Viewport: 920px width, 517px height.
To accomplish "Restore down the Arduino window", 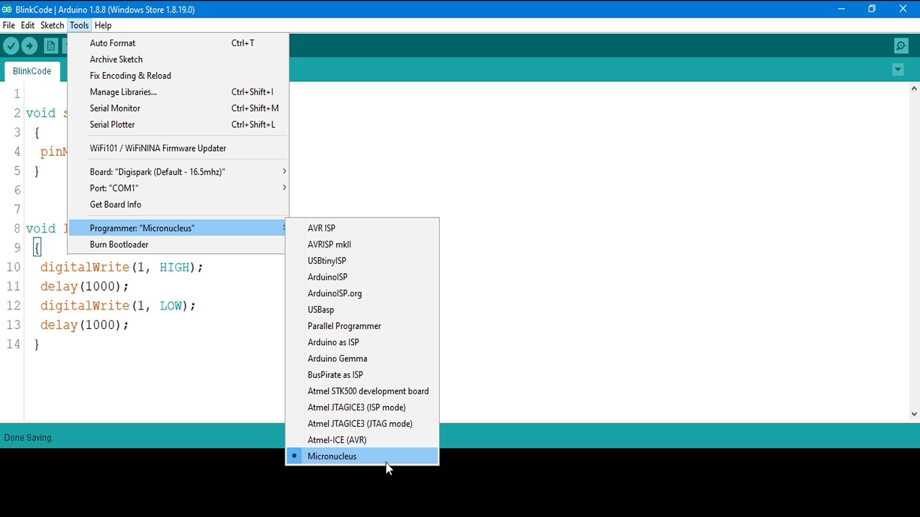I will coord(872,9).
